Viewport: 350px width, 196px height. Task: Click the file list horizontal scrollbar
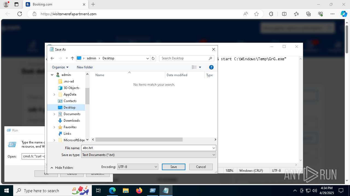[139, 139]
